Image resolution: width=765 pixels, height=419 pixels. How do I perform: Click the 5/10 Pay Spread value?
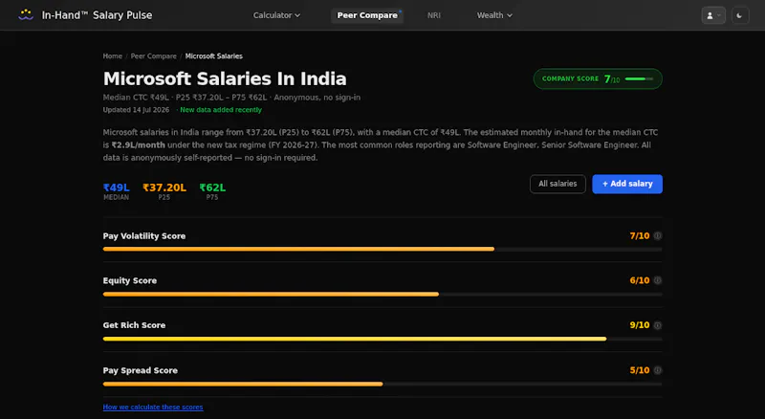point(640,370)
